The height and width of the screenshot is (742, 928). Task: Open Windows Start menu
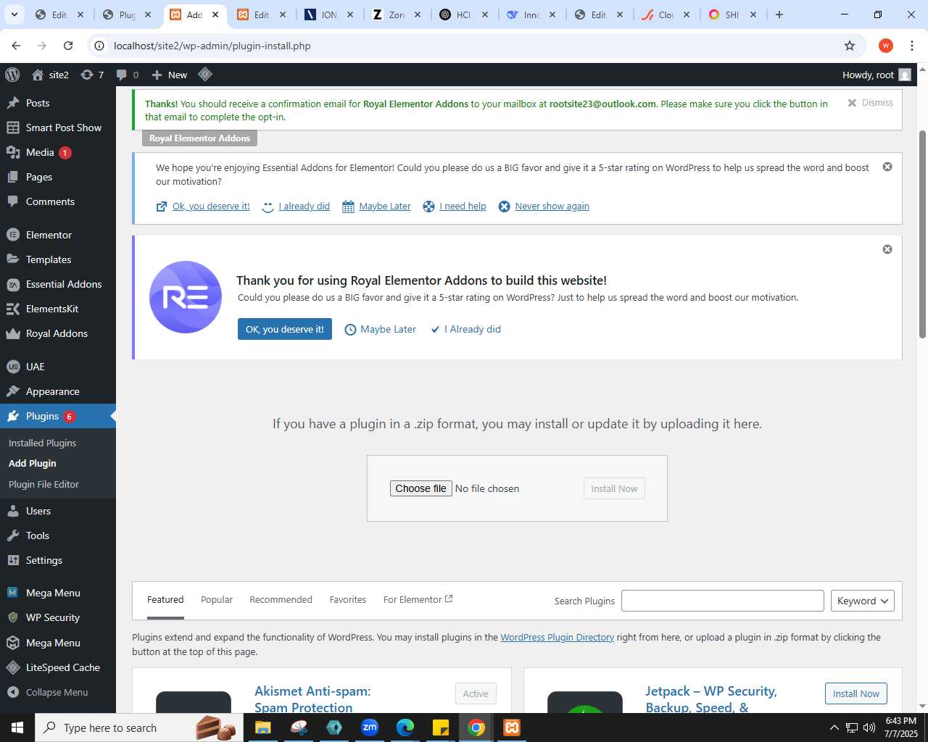tap(17, 728)
